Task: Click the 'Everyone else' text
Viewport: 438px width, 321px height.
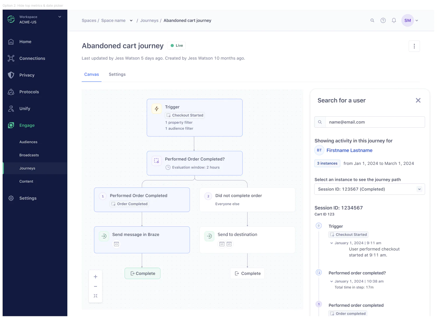Action: click(227, 204)
